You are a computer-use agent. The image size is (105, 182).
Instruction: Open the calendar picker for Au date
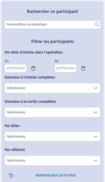[x=83, y=68]
